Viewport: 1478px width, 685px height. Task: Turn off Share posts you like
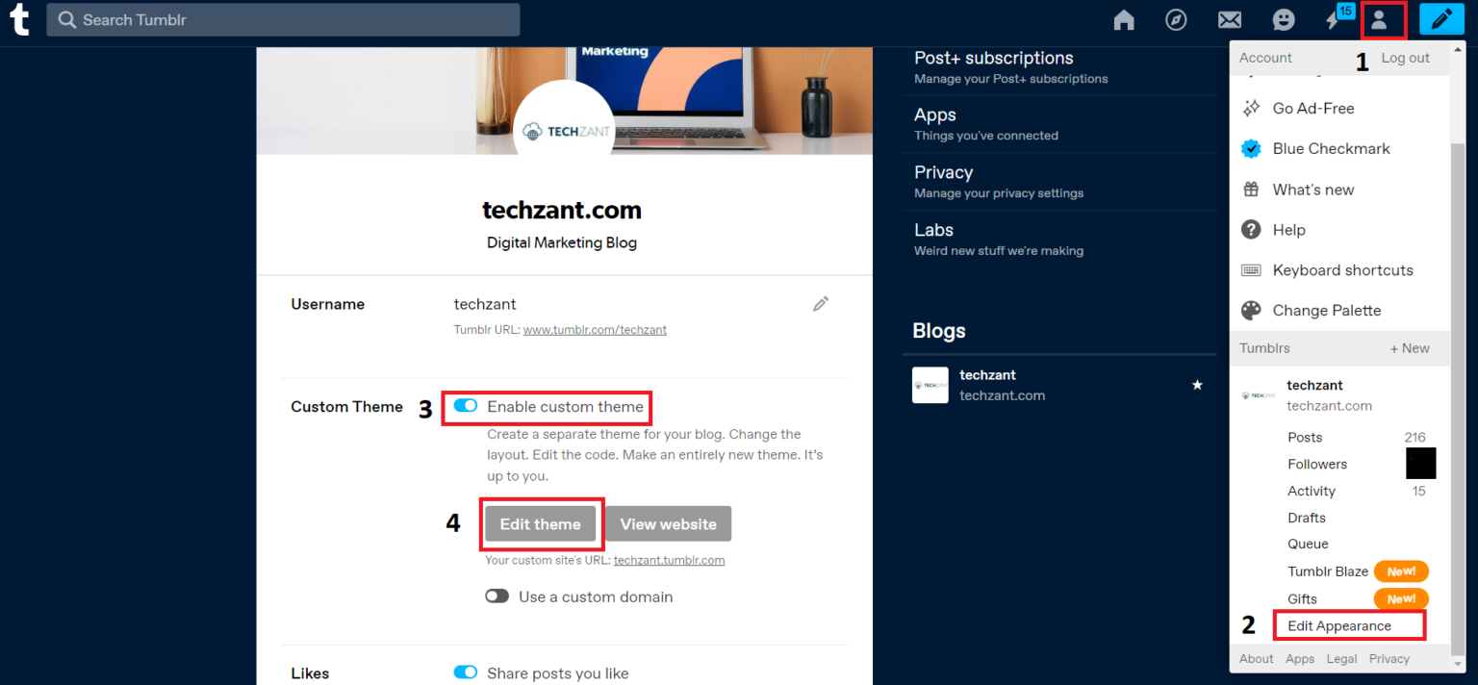466,672
